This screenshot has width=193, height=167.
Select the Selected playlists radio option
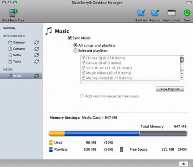pos(75,51)
